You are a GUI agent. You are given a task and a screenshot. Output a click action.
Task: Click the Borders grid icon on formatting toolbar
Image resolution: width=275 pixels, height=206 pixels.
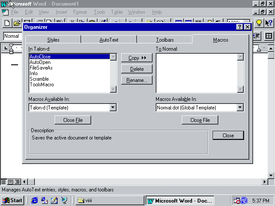[269, 36]
